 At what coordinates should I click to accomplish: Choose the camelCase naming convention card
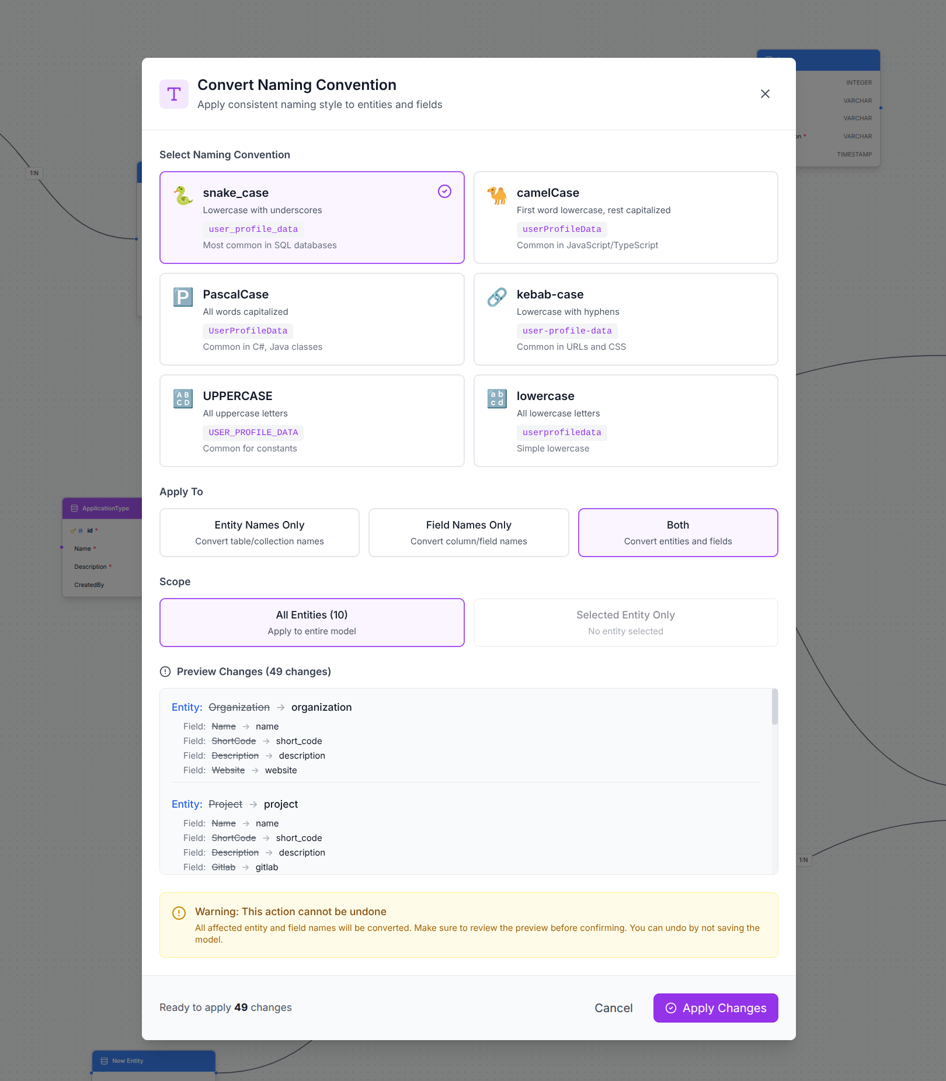coord(625,217)
